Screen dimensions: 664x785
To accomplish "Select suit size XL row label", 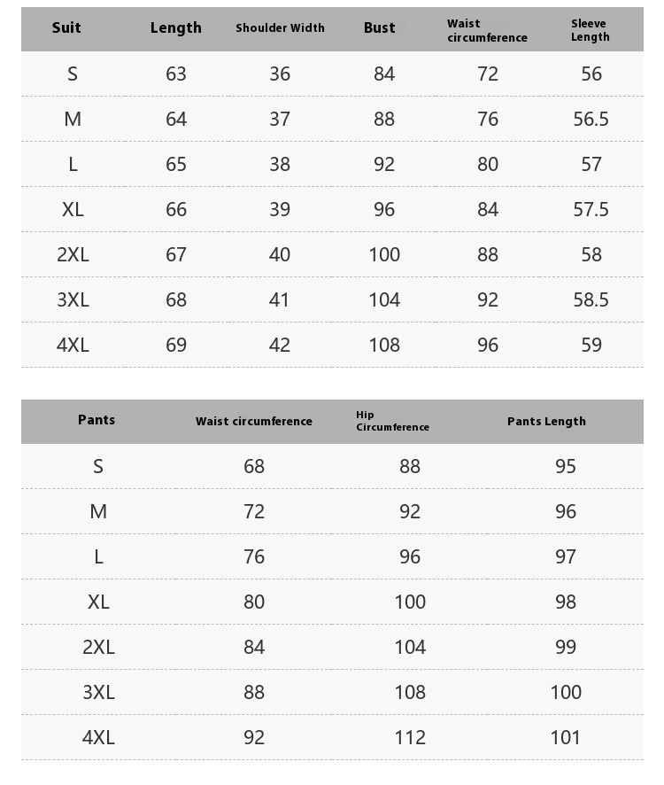I will (x=73, y=209).
